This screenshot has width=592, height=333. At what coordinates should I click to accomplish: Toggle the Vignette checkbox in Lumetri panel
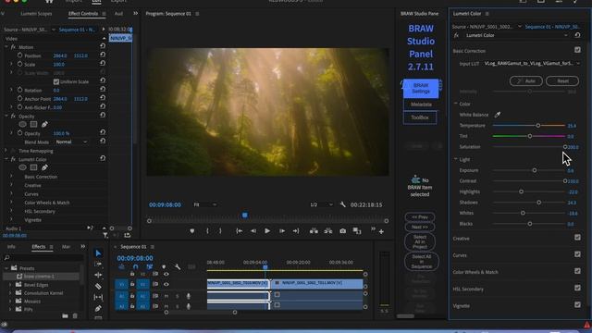(x=577, y=304)
